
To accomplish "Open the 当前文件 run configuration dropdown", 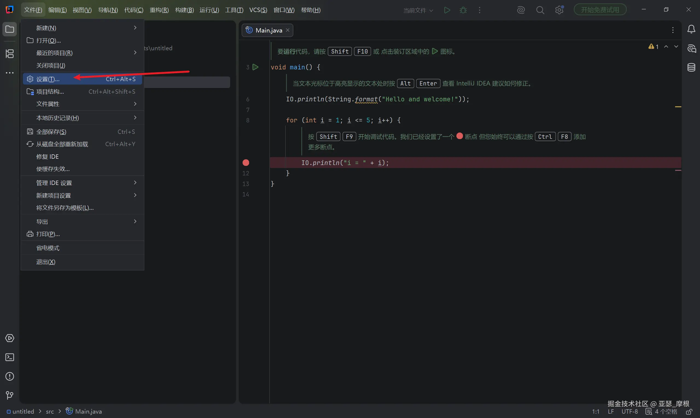I will pos(418,10).
